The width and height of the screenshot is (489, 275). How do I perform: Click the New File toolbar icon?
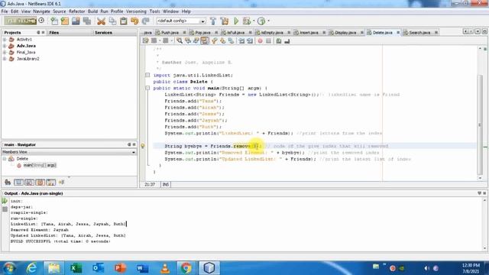coord(54,21)
